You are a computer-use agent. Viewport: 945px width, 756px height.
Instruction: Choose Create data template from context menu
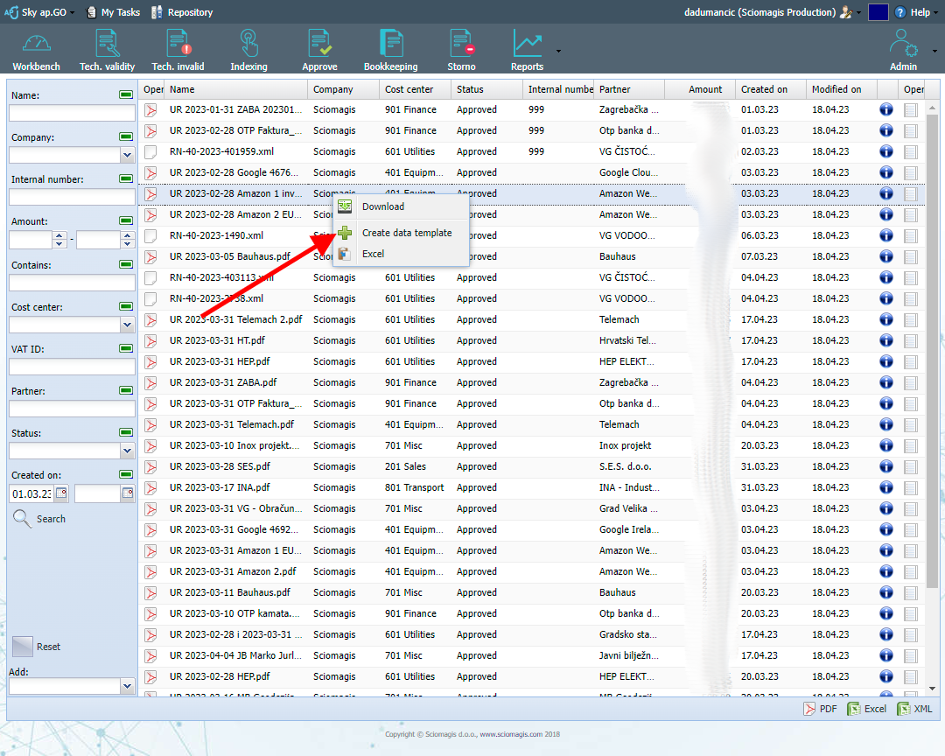pos(401,233)
